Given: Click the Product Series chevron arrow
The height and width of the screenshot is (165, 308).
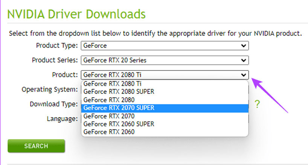Looking at the screenshot, I should 244,60.
